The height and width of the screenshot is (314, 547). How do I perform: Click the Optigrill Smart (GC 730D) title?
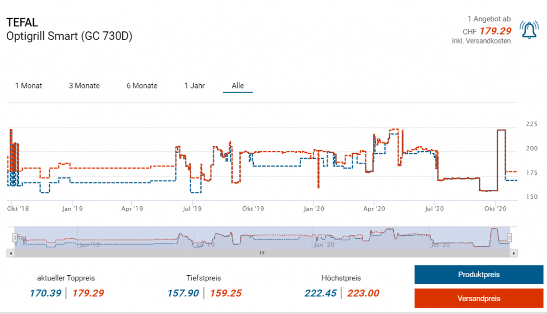click(x=69, y=36)
